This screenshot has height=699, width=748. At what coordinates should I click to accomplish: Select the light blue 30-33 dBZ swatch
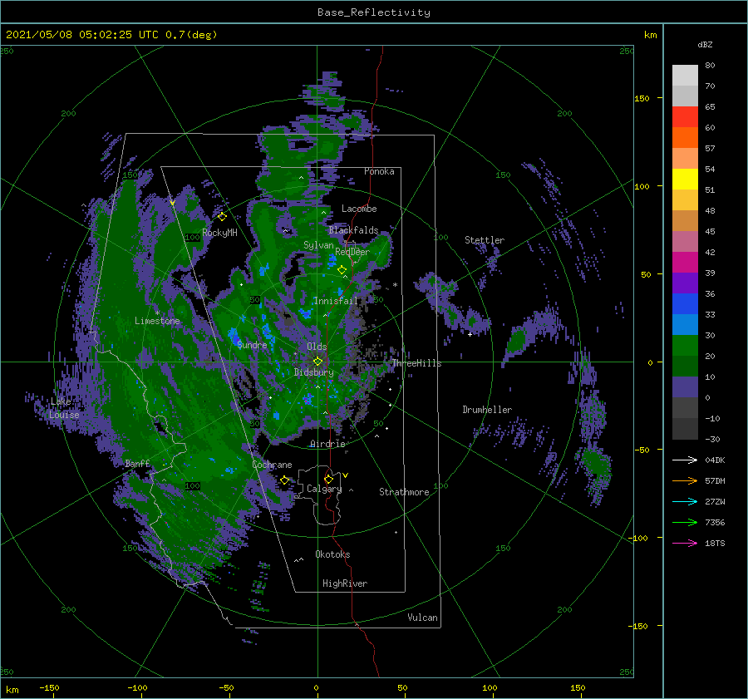coord(685,325)
